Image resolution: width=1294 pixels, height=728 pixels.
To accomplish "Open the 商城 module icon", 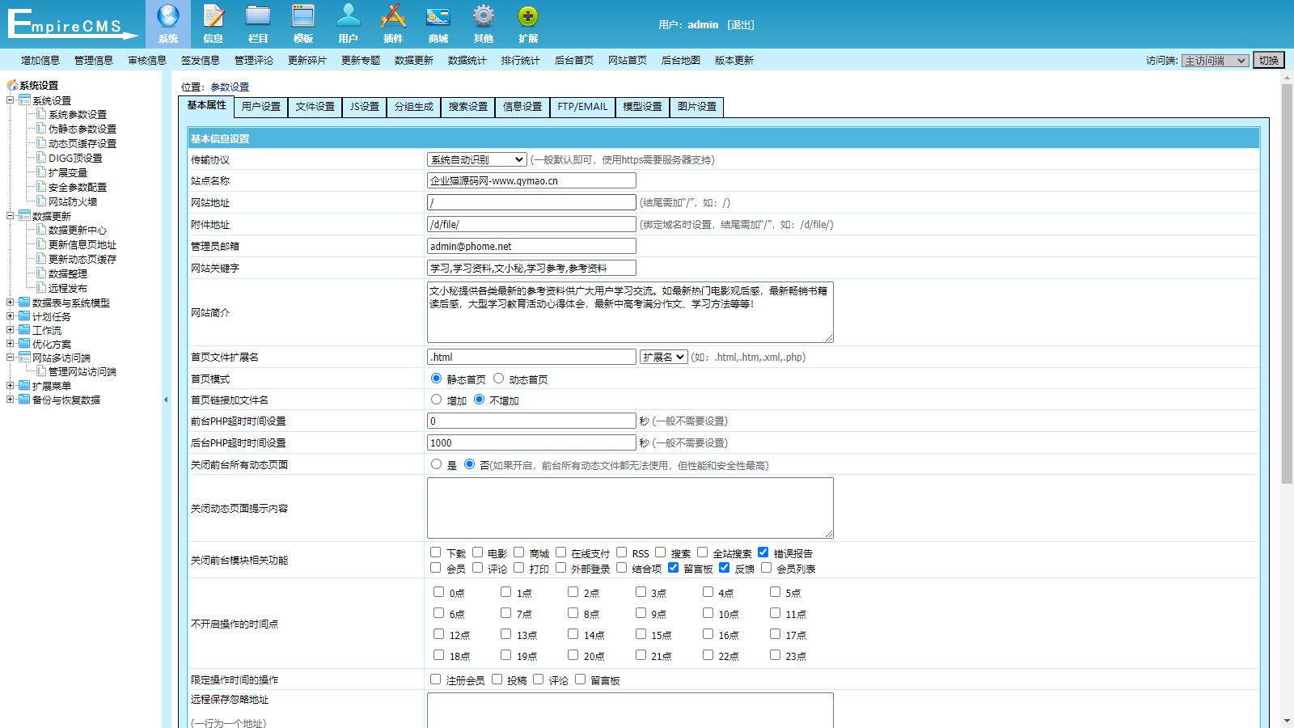I will point(438,23).
